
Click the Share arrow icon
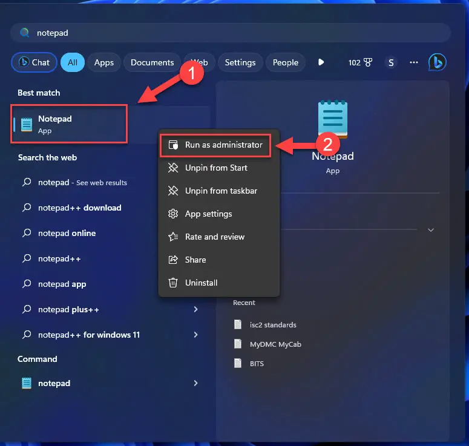click(x=173, y=260)
